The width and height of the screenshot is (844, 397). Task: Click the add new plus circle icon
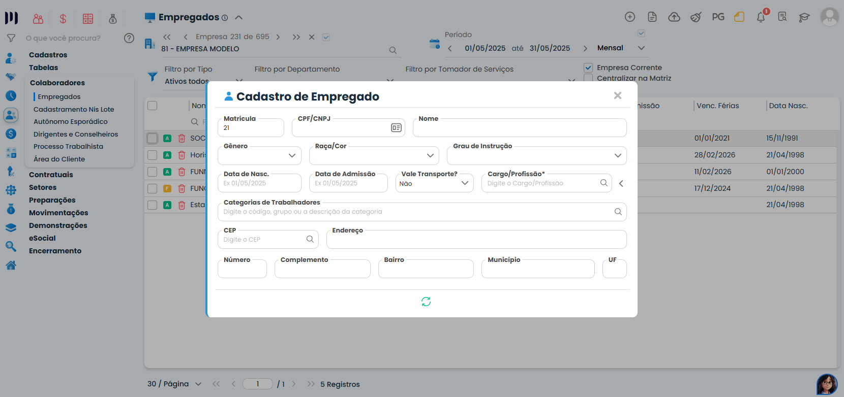pos(629,17)
